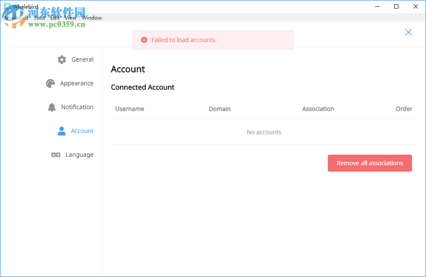Open the Language settings section
Image resolution: width=426 pixels, height=277 pixels.
(80, 155)
